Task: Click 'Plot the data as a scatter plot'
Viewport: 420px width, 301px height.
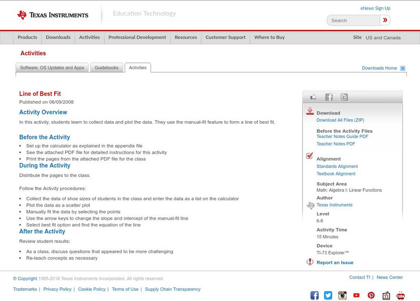Action: [x=58, y=205]
